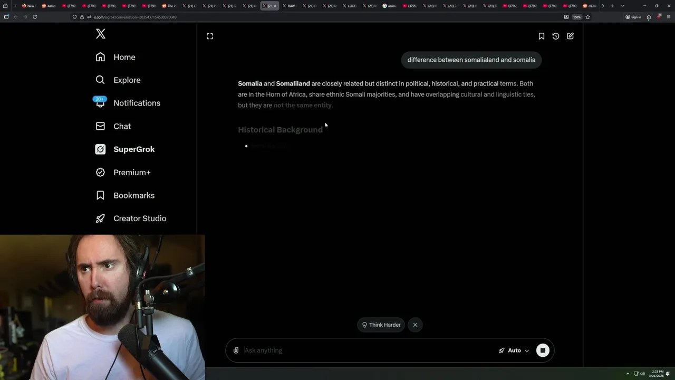Switch to the LUCK tab

[x=351, y=6]
